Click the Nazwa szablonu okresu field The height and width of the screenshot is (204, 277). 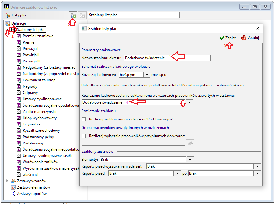(x=167, y=58)
